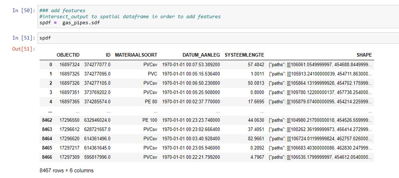This screenshot has width=399, height=178.
Task: Click SHAPE paths cell starting 109780.12200000137
Action: point(320,93)
